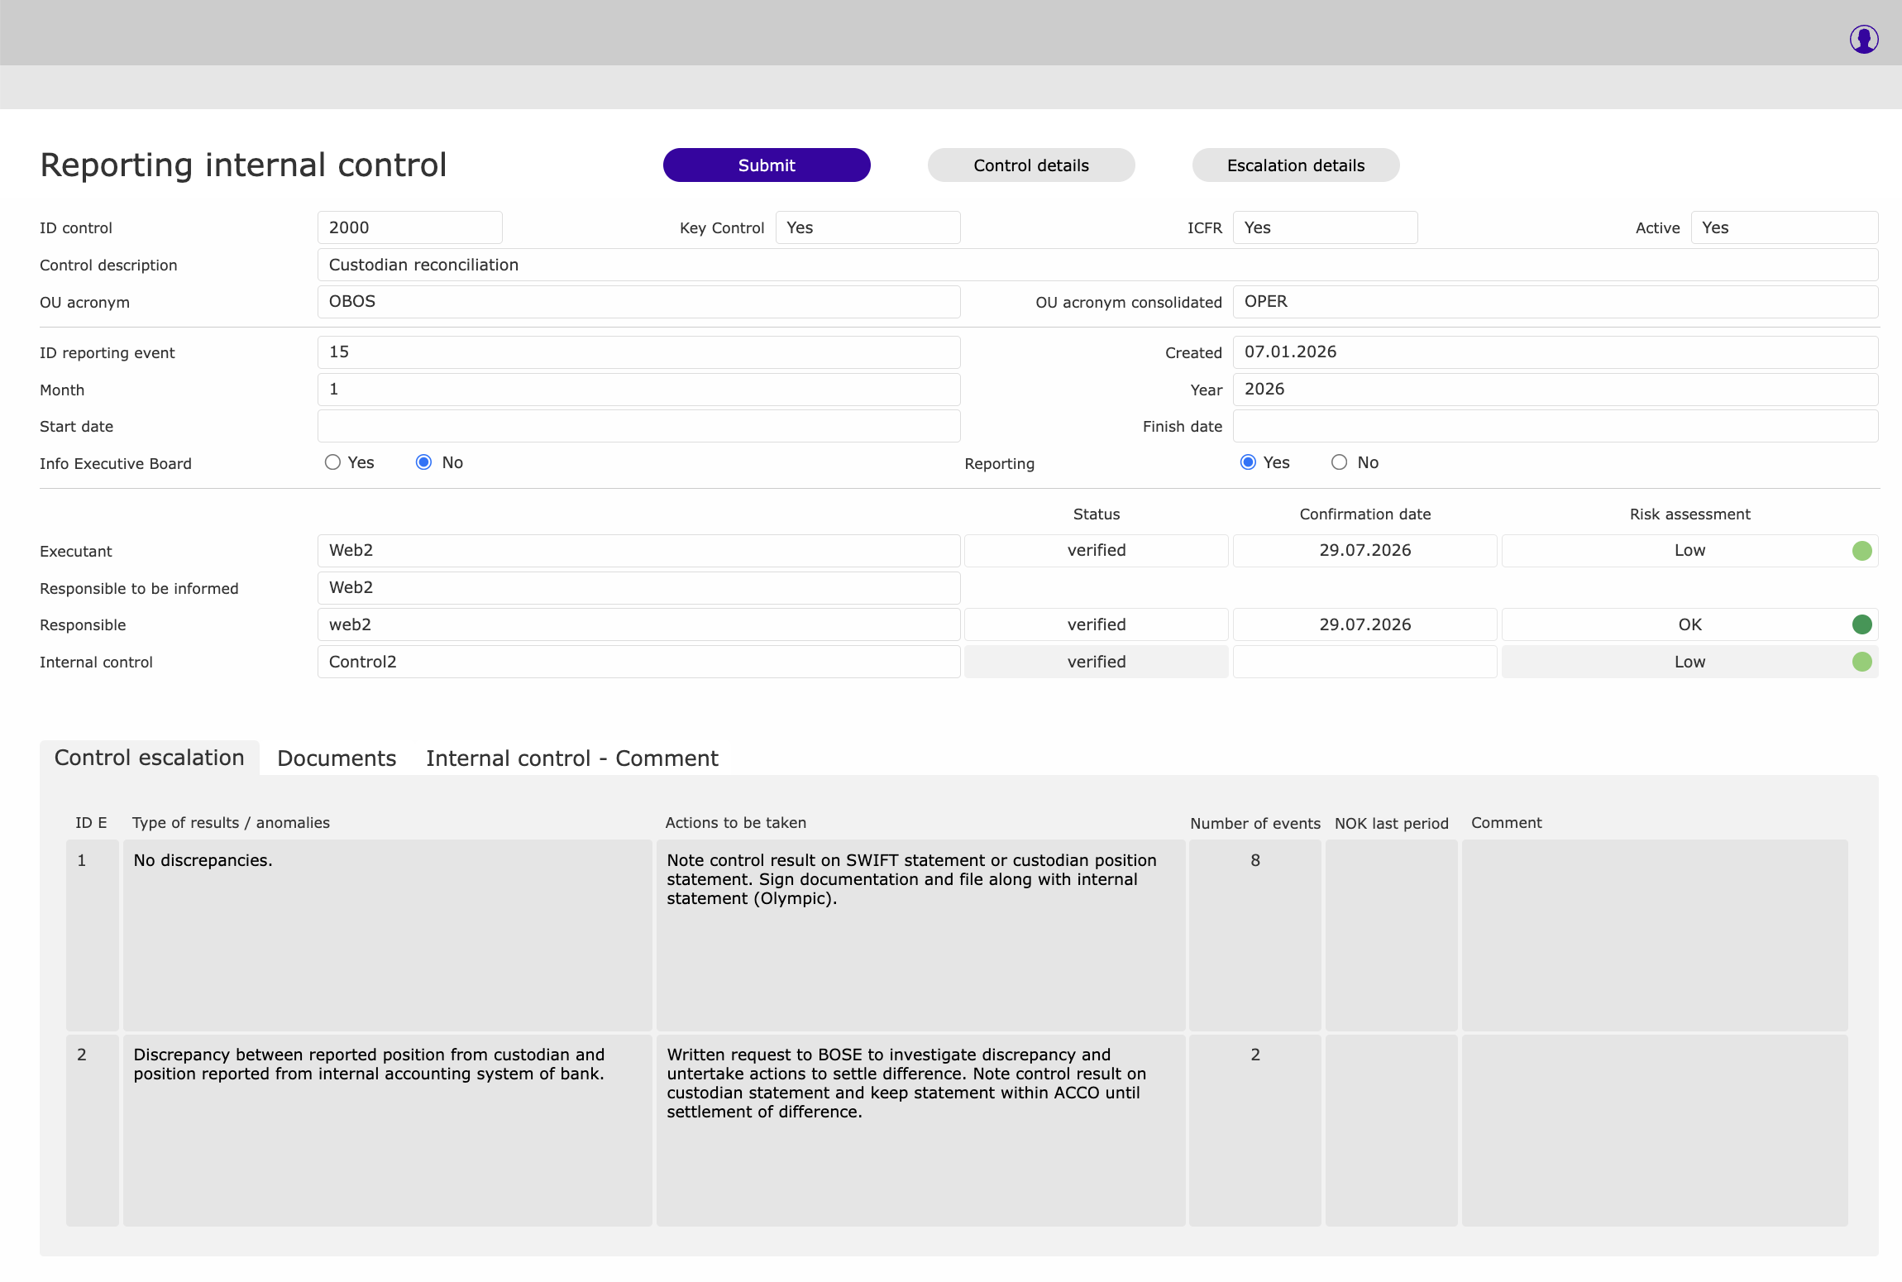Click the OU acronym field showing OBOS
Screen dimensions: 1902x1282
click(x=639, y=302)
